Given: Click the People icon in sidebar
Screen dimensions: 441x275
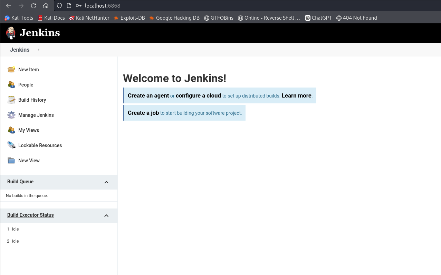Looking at the screenshot, I should [x=11, y=84].
